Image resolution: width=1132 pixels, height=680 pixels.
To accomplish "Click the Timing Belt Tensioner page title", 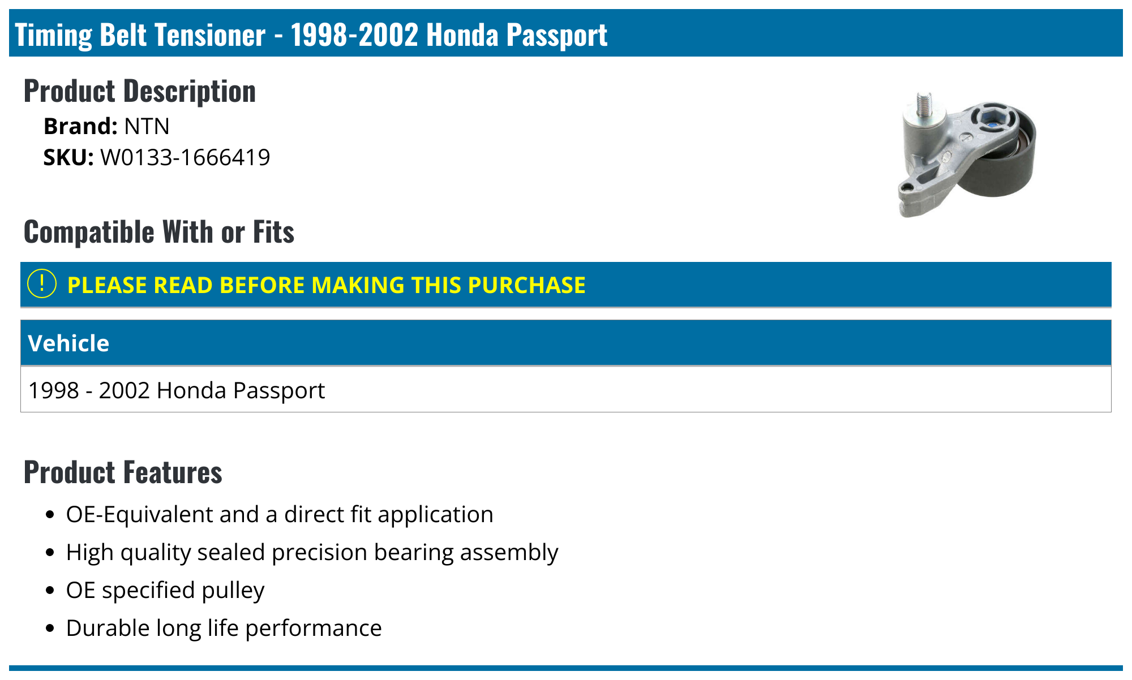I will (311, 35).
